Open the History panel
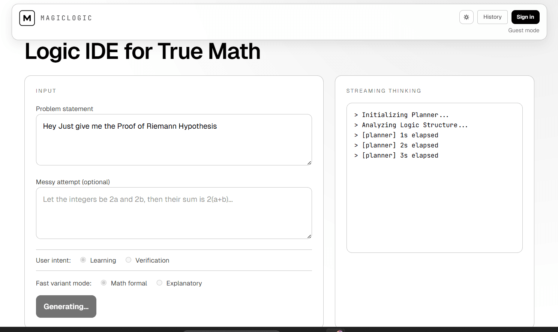This screenshot has height=332, width=558. [x=492, y=17]
